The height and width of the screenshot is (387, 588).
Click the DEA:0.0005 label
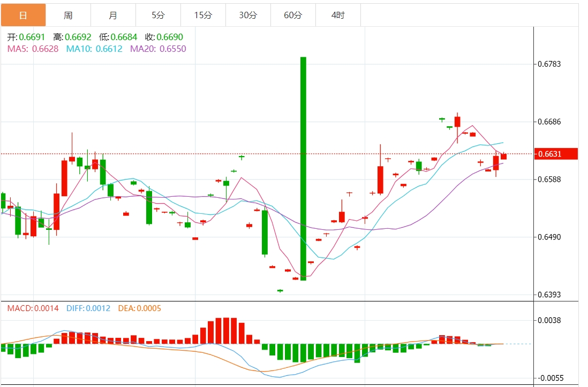click(x=139, y=308)
